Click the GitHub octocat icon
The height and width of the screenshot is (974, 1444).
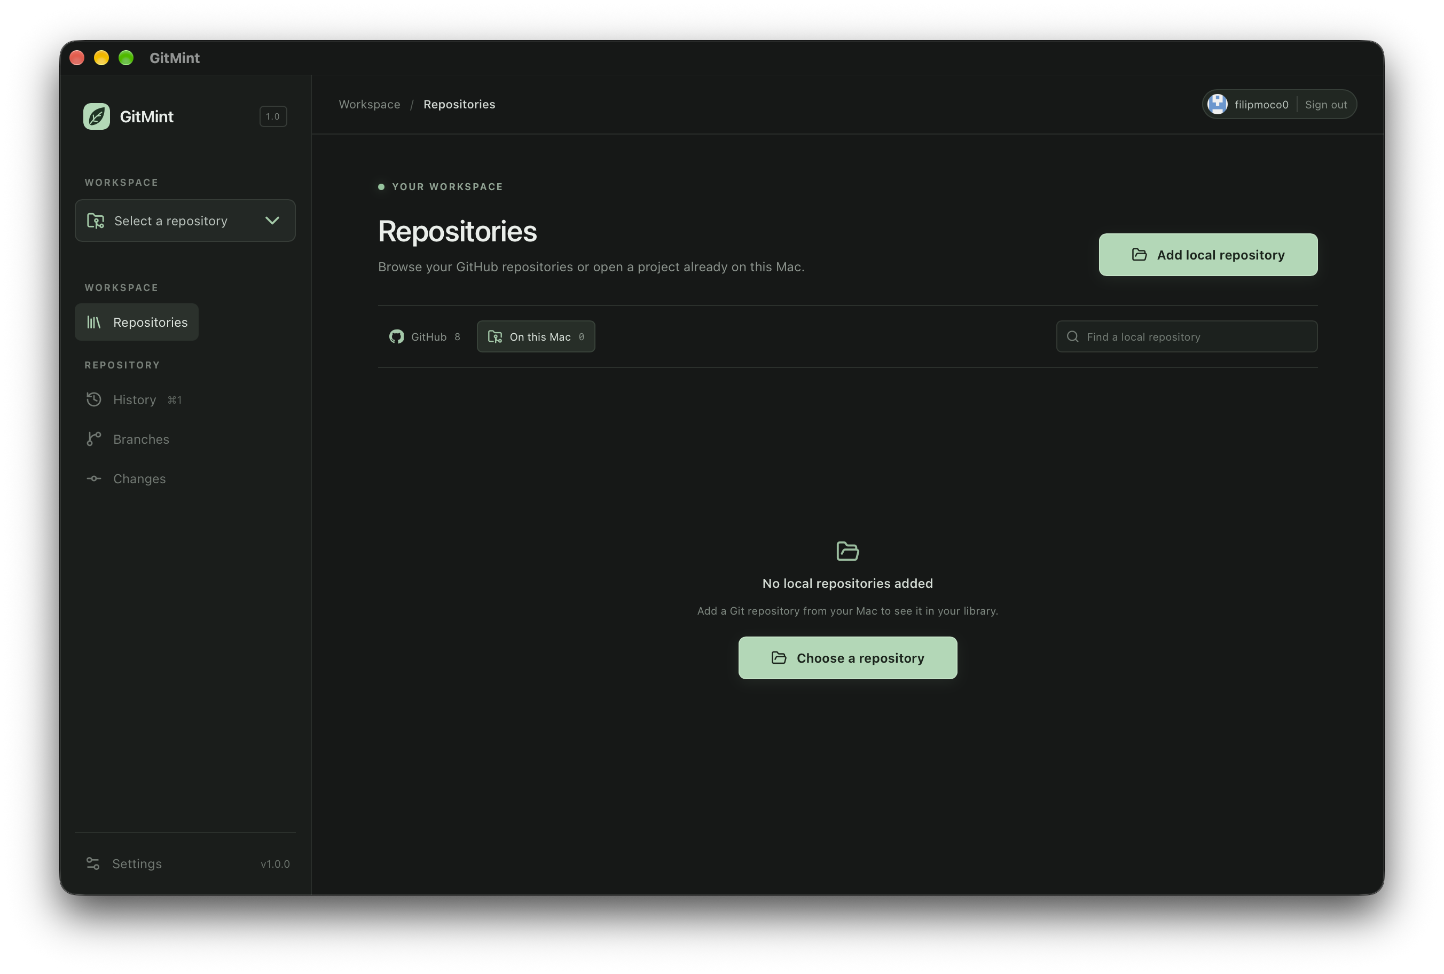click(396, 336)
